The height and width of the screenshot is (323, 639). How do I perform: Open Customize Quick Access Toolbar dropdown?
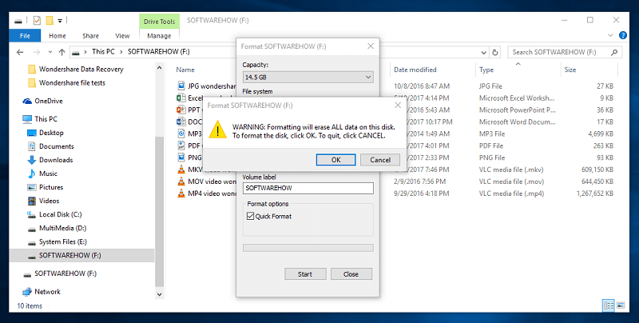(x=60, y=21)
